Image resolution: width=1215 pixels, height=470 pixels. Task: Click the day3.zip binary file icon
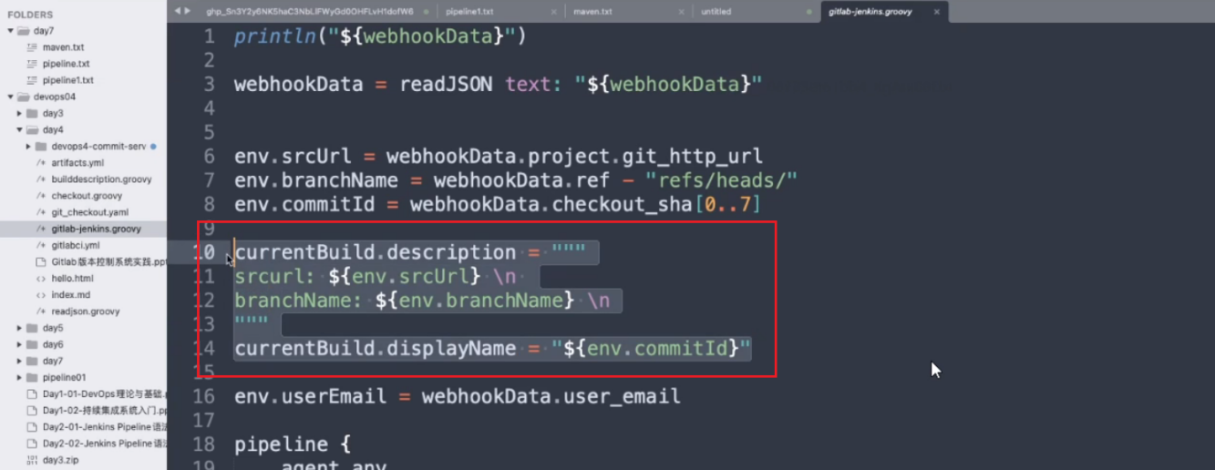coord(33,460)
